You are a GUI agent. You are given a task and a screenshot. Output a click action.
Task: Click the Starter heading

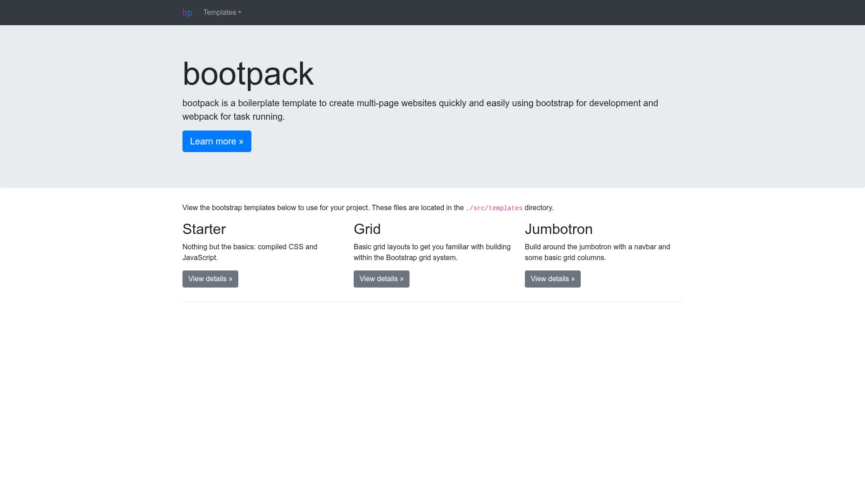click(x=204, y=229)
